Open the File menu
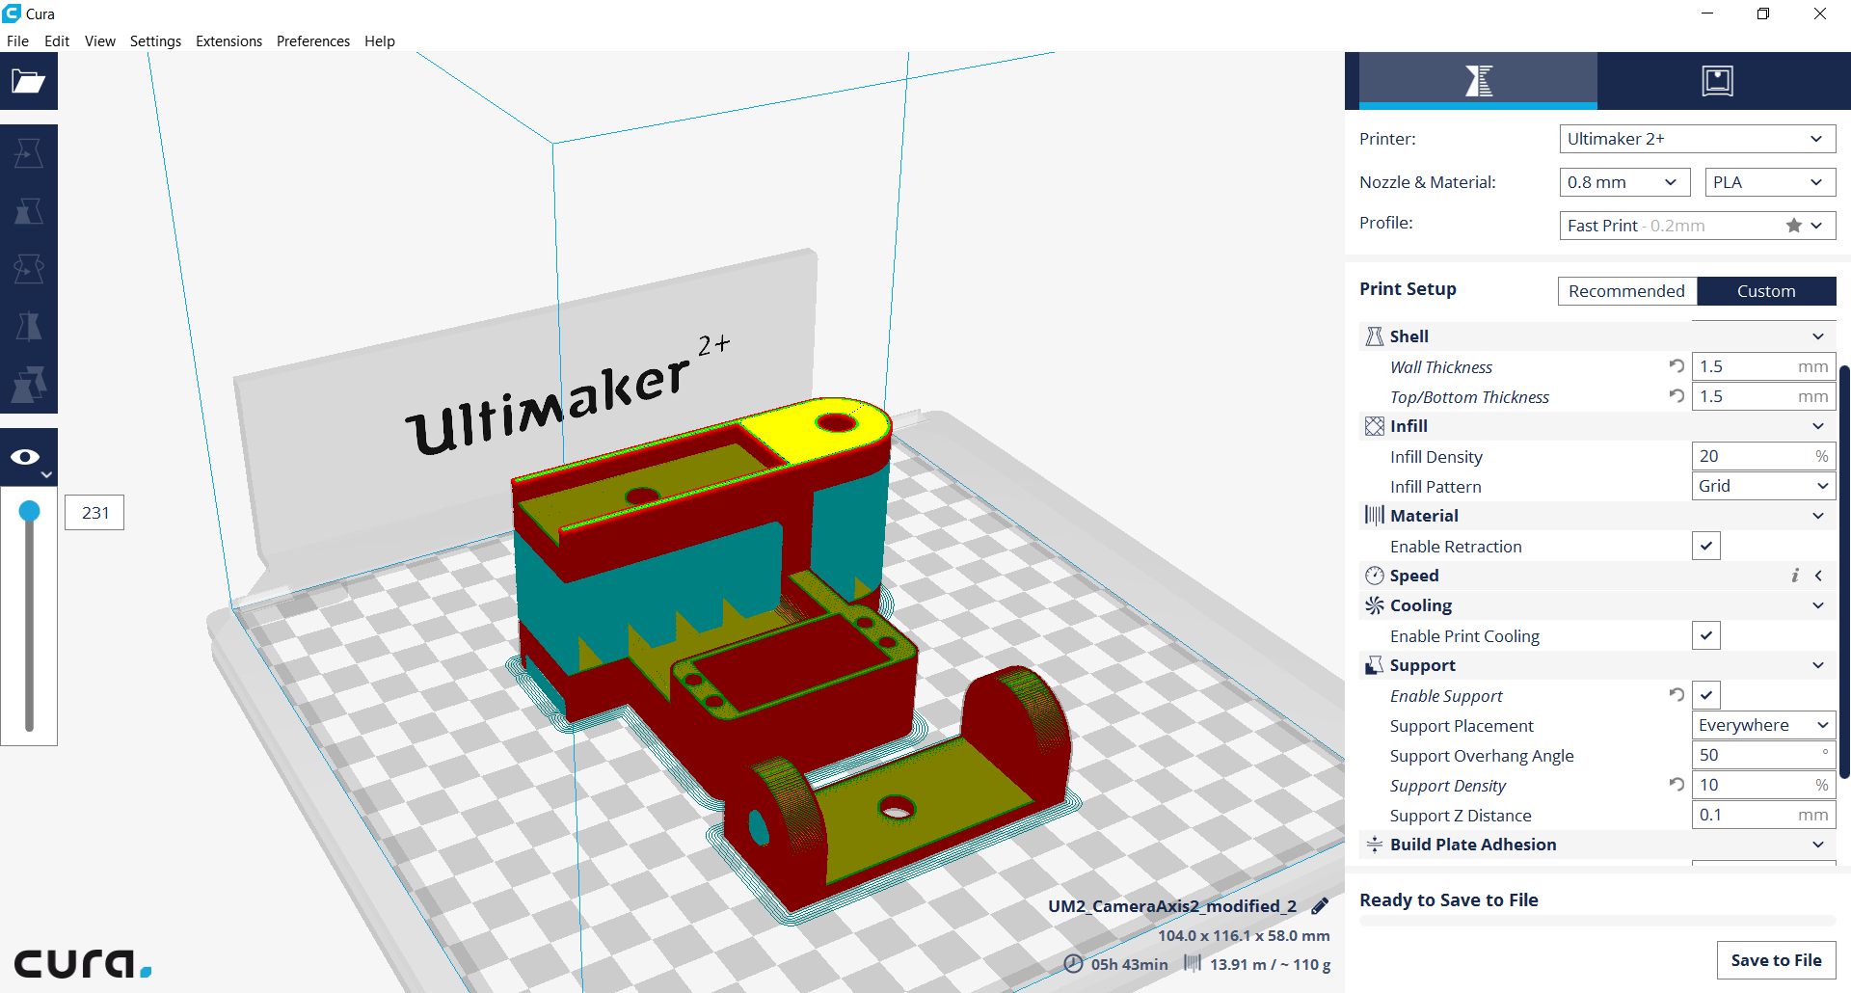 click(x=17, y=41)
